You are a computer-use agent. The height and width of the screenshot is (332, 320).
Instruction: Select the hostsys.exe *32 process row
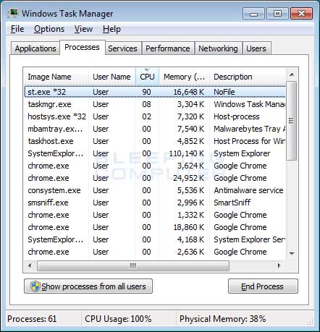pyautogui.click(x=155, y=116)
